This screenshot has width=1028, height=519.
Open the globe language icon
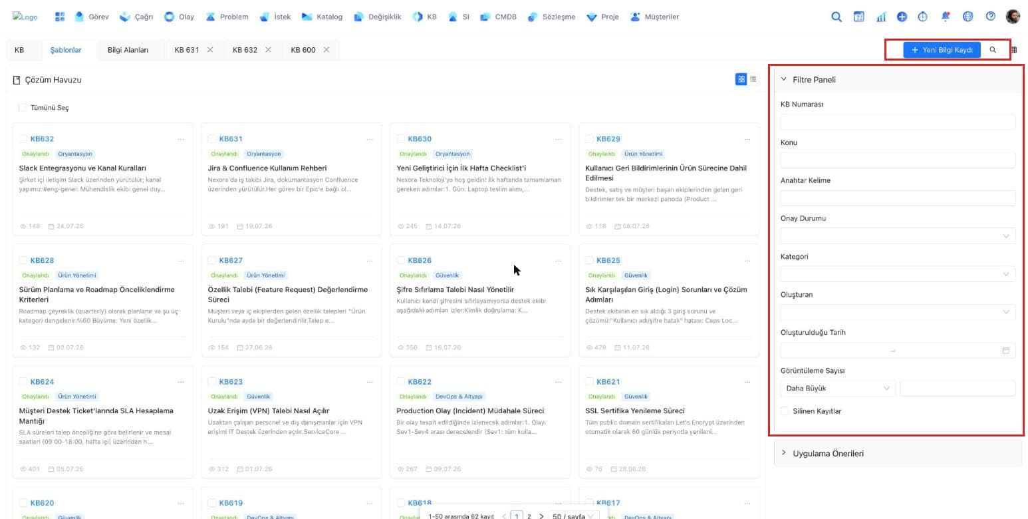click(968, 17)
